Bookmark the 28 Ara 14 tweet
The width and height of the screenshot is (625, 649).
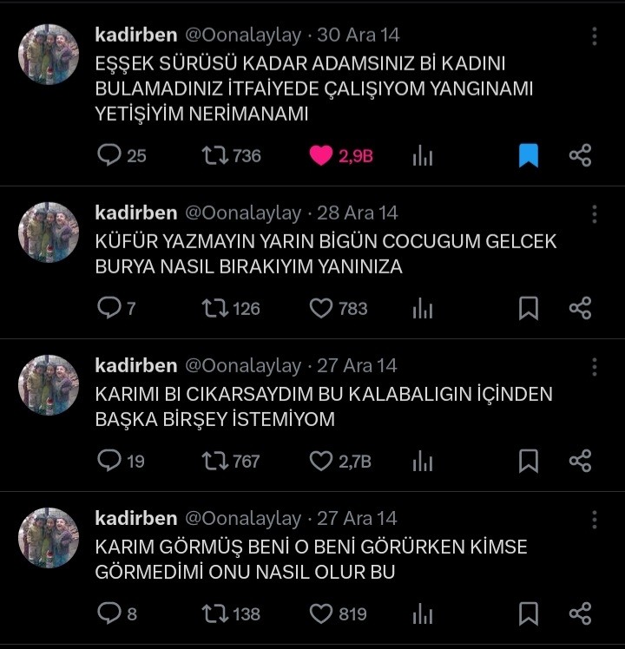click(x=529, y=308)
